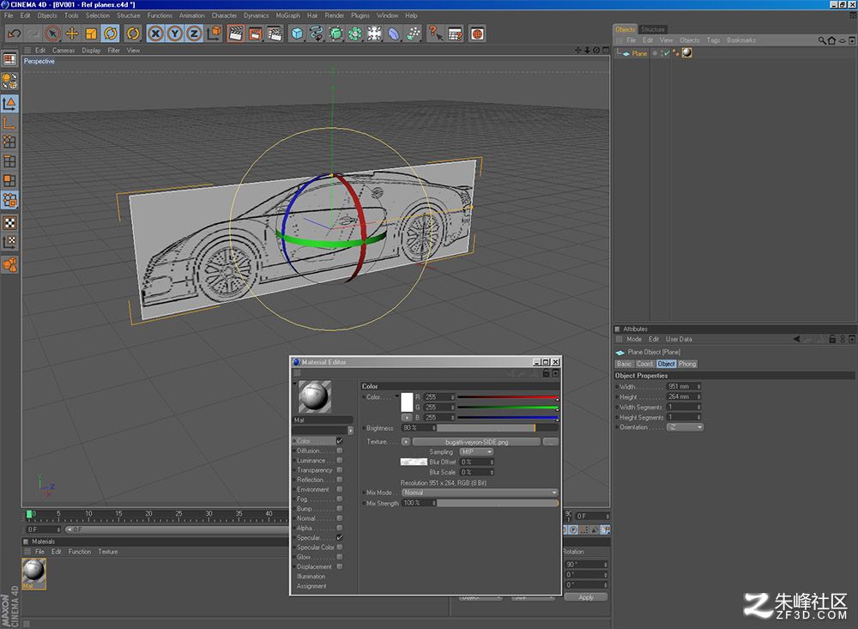The width and height of the screenshot is (858, 629).
Task: Open the spline drawing tool
Action: click(316, 34)
